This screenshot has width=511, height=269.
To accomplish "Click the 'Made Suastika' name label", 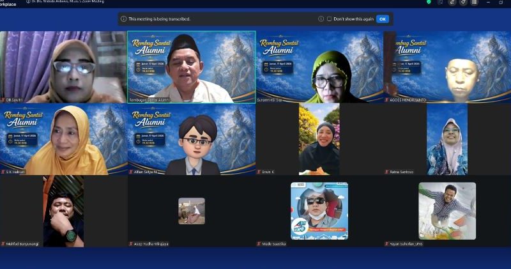I will (x=274, y=244).
